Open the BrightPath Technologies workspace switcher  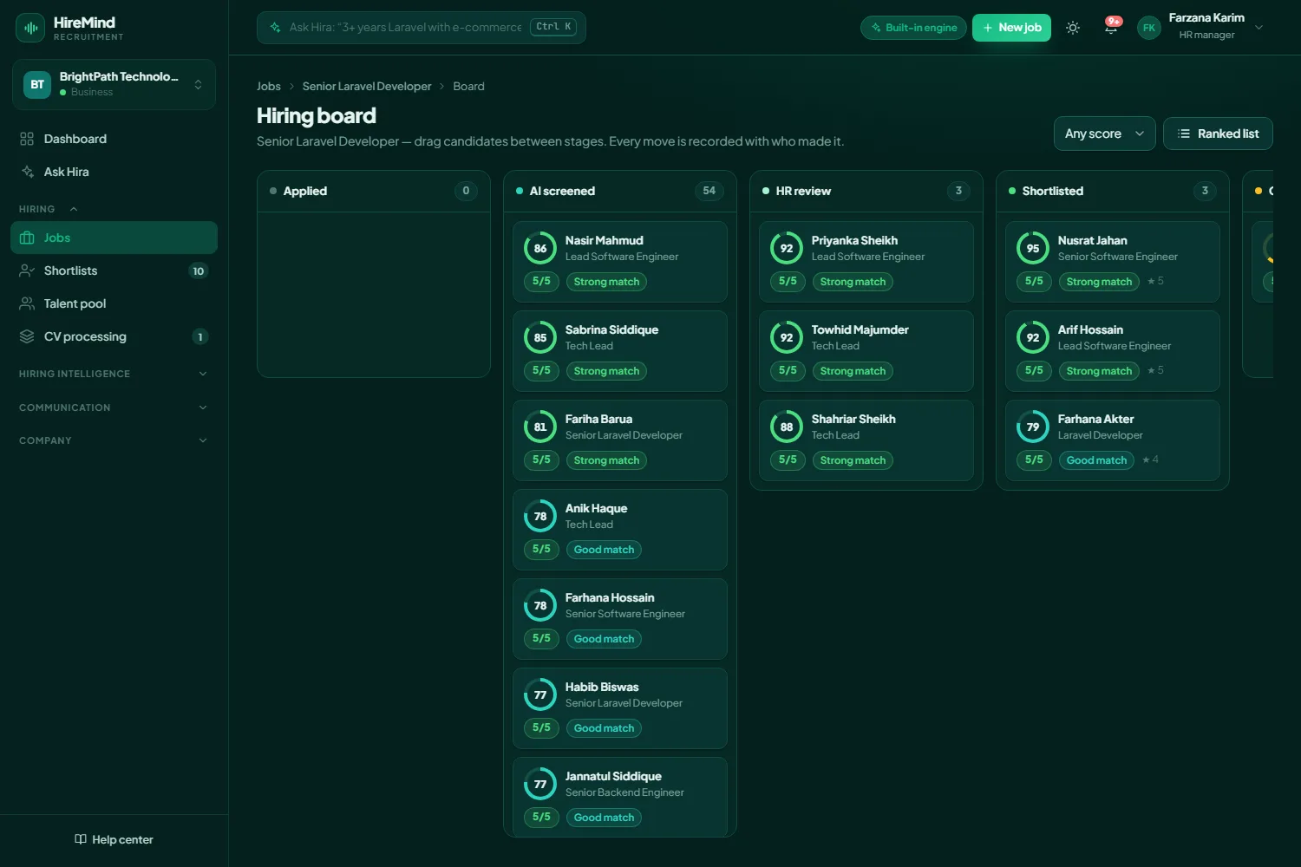114,84
